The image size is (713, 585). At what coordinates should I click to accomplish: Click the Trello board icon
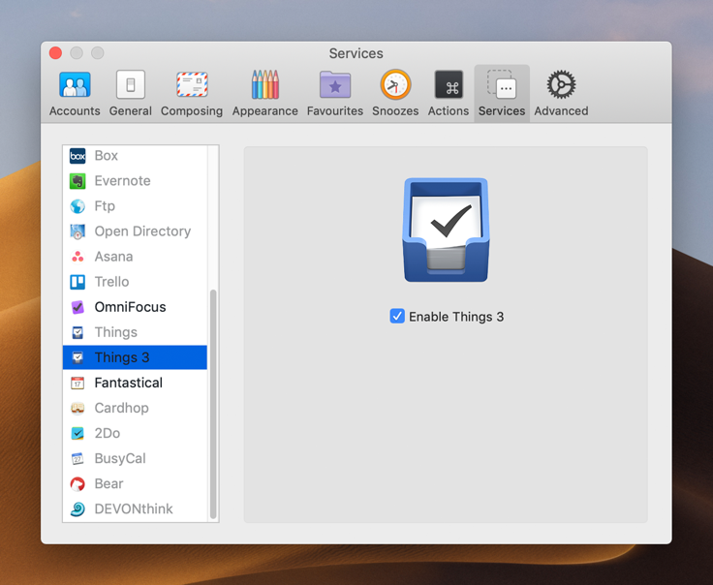coord(77,282)
